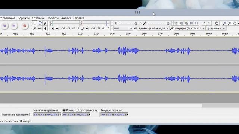
Task: Open the playback meter options arrow
Action: [x=57, y=29]
